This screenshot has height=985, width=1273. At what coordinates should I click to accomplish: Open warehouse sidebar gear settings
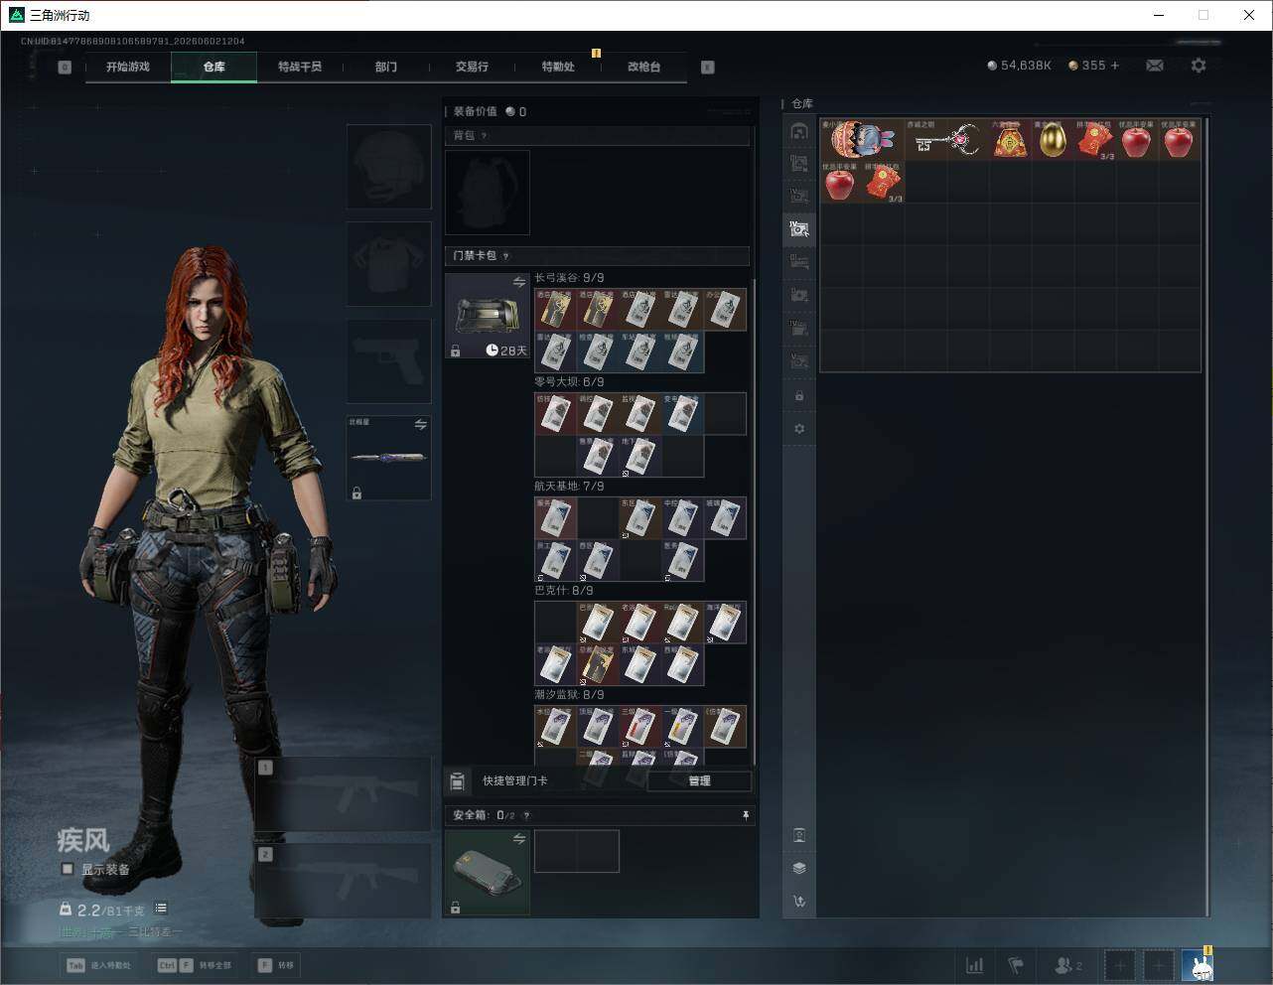tap(799, 429)
